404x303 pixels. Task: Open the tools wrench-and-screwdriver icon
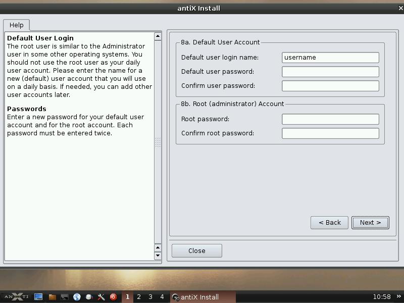102,297
